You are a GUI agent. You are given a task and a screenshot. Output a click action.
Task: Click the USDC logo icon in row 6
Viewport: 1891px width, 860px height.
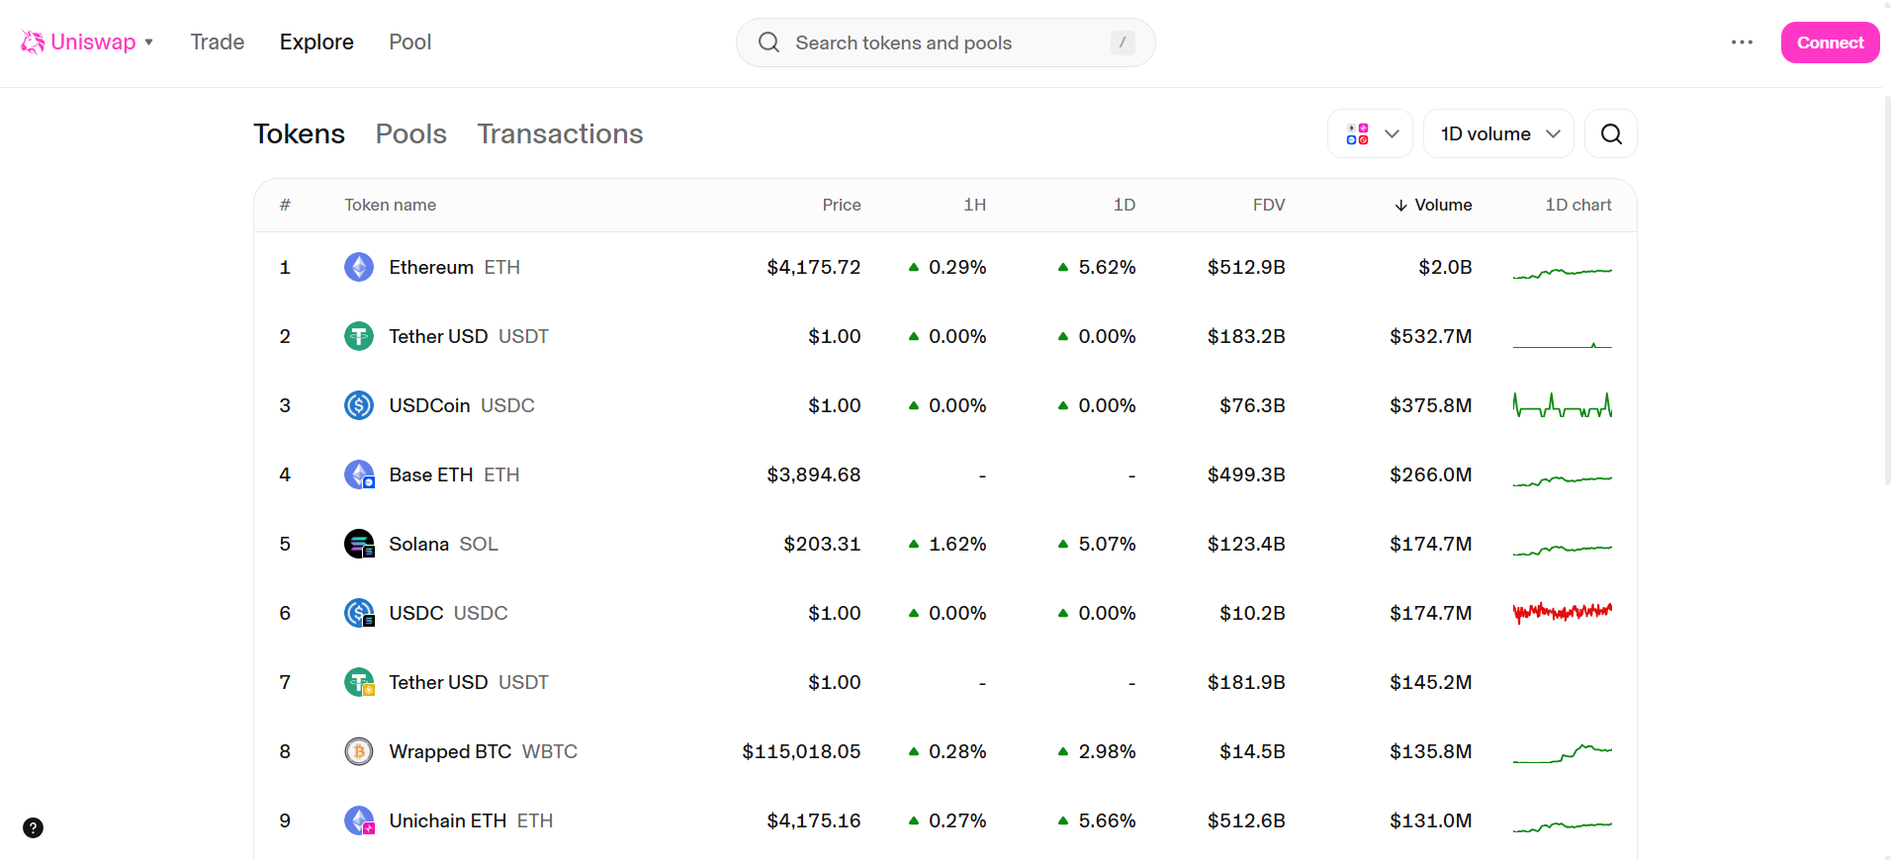(359, 613)
